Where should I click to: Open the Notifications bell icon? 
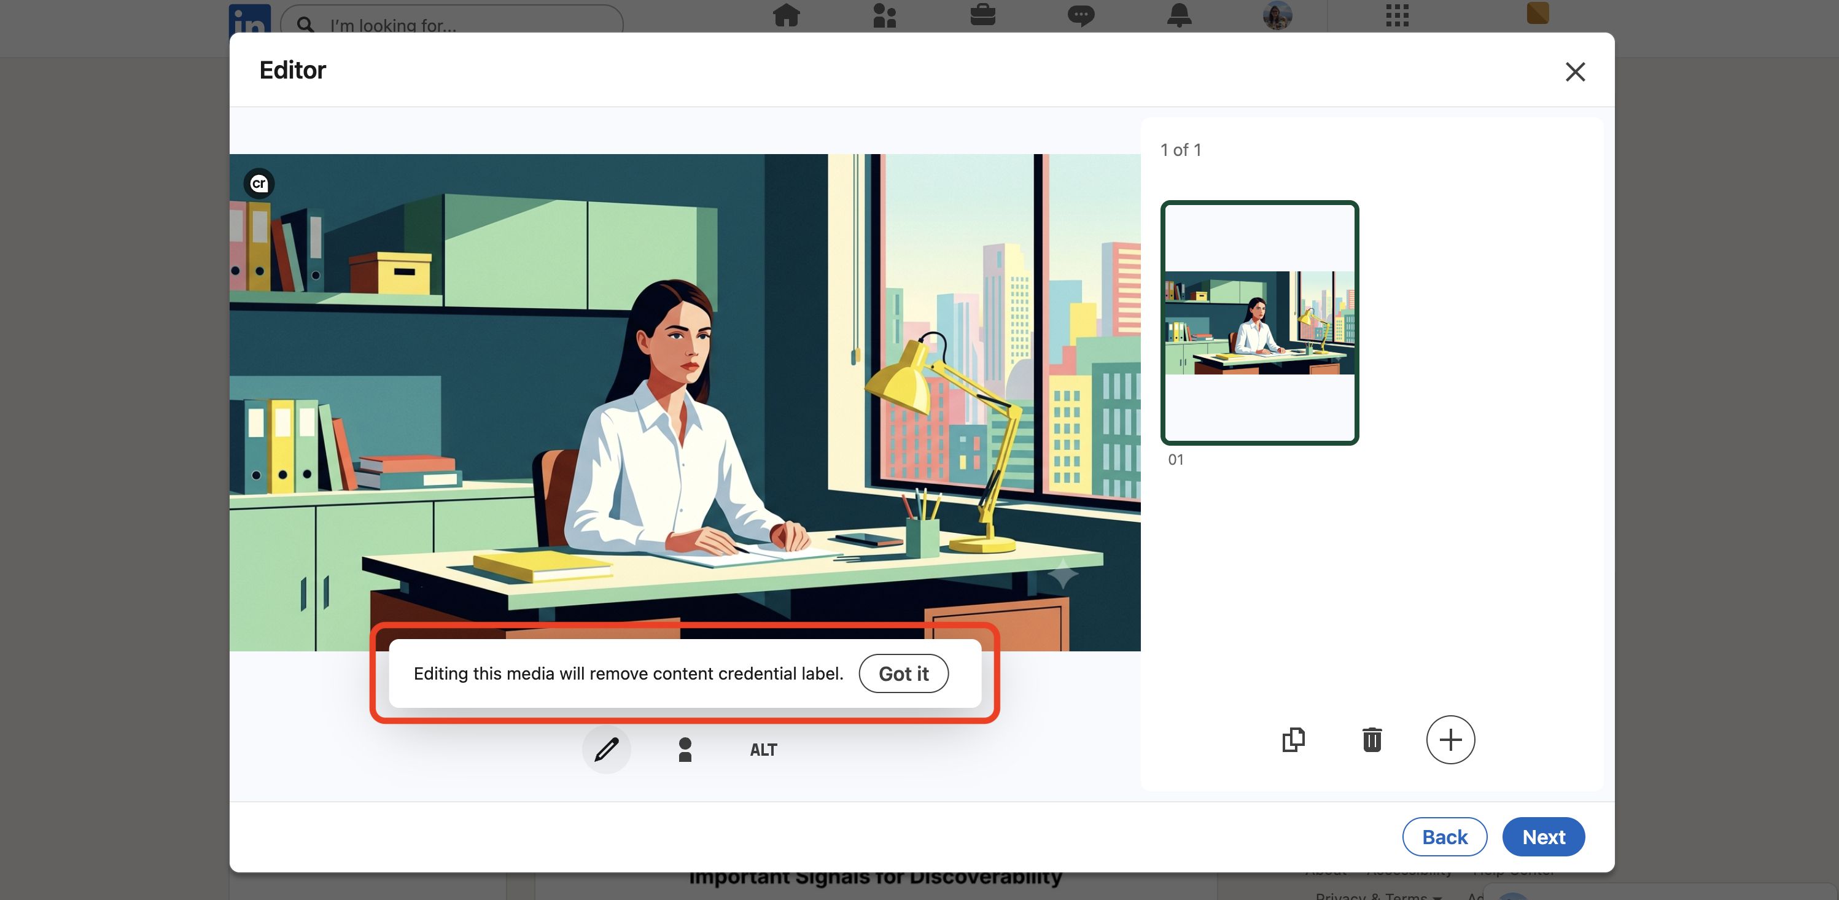click(x=1179, y=15)
